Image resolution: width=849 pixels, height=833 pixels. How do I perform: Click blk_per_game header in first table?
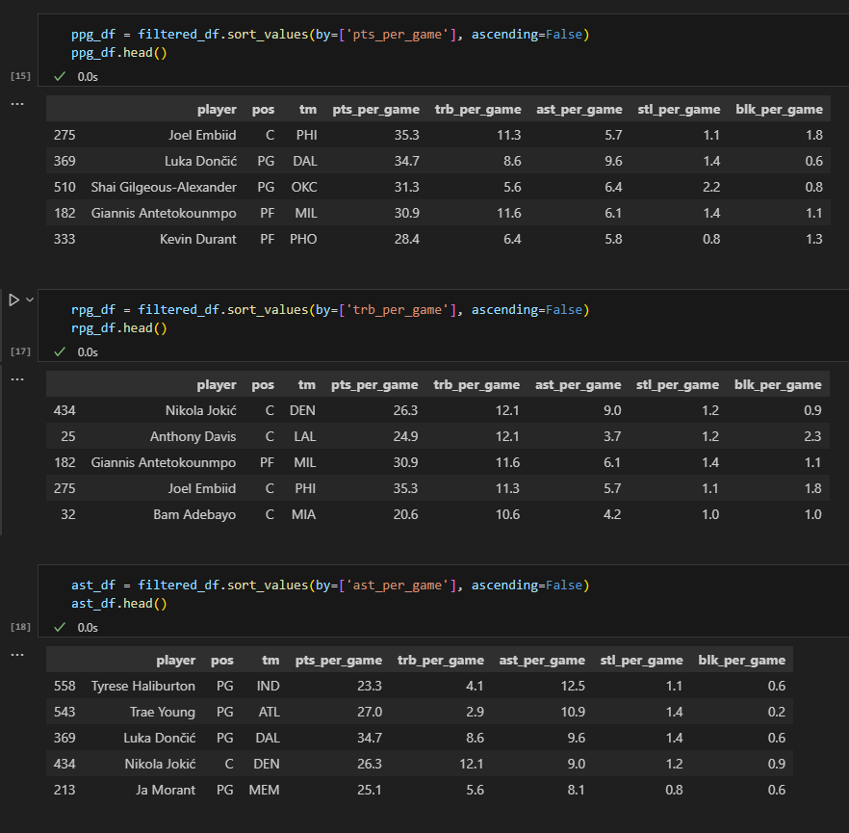pyautogui.click(x=779, y=110)
